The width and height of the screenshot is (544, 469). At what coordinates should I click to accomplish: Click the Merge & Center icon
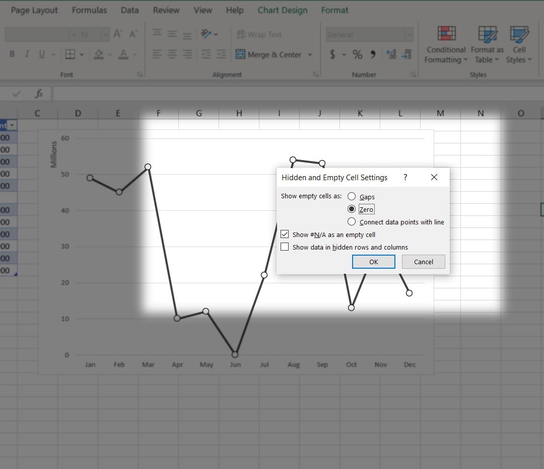tap(240, 54)
